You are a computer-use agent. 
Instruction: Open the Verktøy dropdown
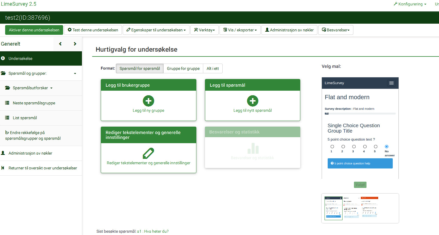[x=204, y=30]
